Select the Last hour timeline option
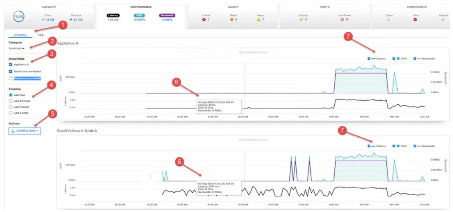The image size is (453, 212). click(x=11, y=95)
